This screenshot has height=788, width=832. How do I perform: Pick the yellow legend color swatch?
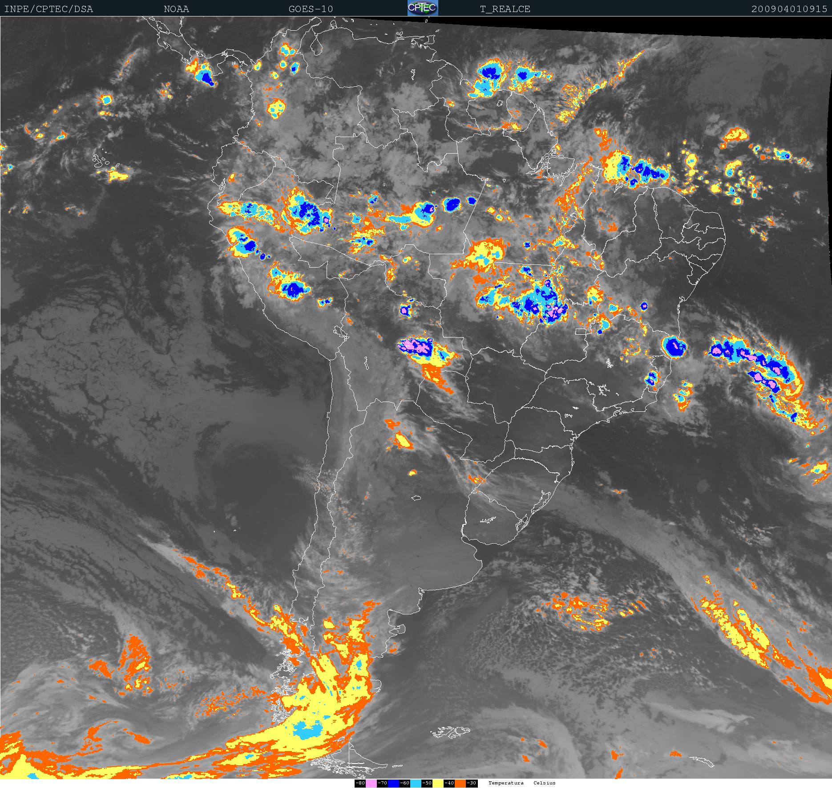tap(438, 783)
